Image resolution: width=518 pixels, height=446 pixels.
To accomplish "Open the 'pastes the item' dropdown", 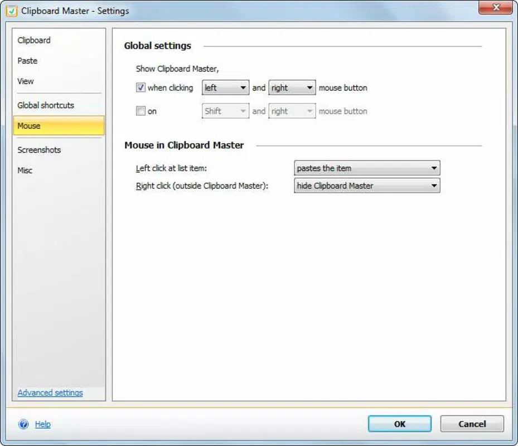I will (x=367, y=168).
